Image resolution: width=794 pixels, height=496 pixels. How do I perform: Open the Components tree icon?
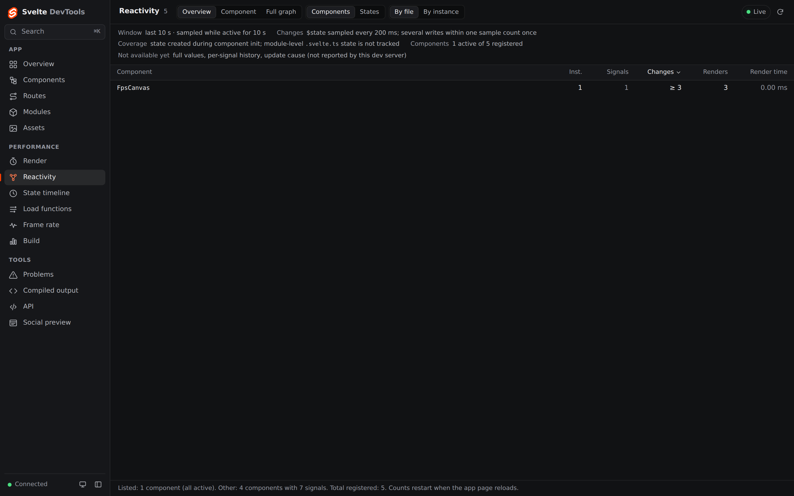tap(13, 80)
